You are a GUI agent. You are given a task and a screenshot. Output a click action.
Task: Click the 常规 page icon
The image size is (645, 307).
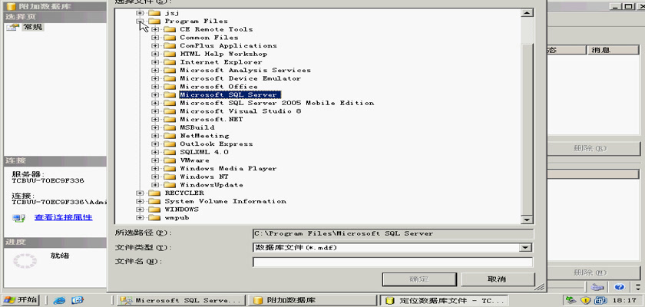point(13,27)
